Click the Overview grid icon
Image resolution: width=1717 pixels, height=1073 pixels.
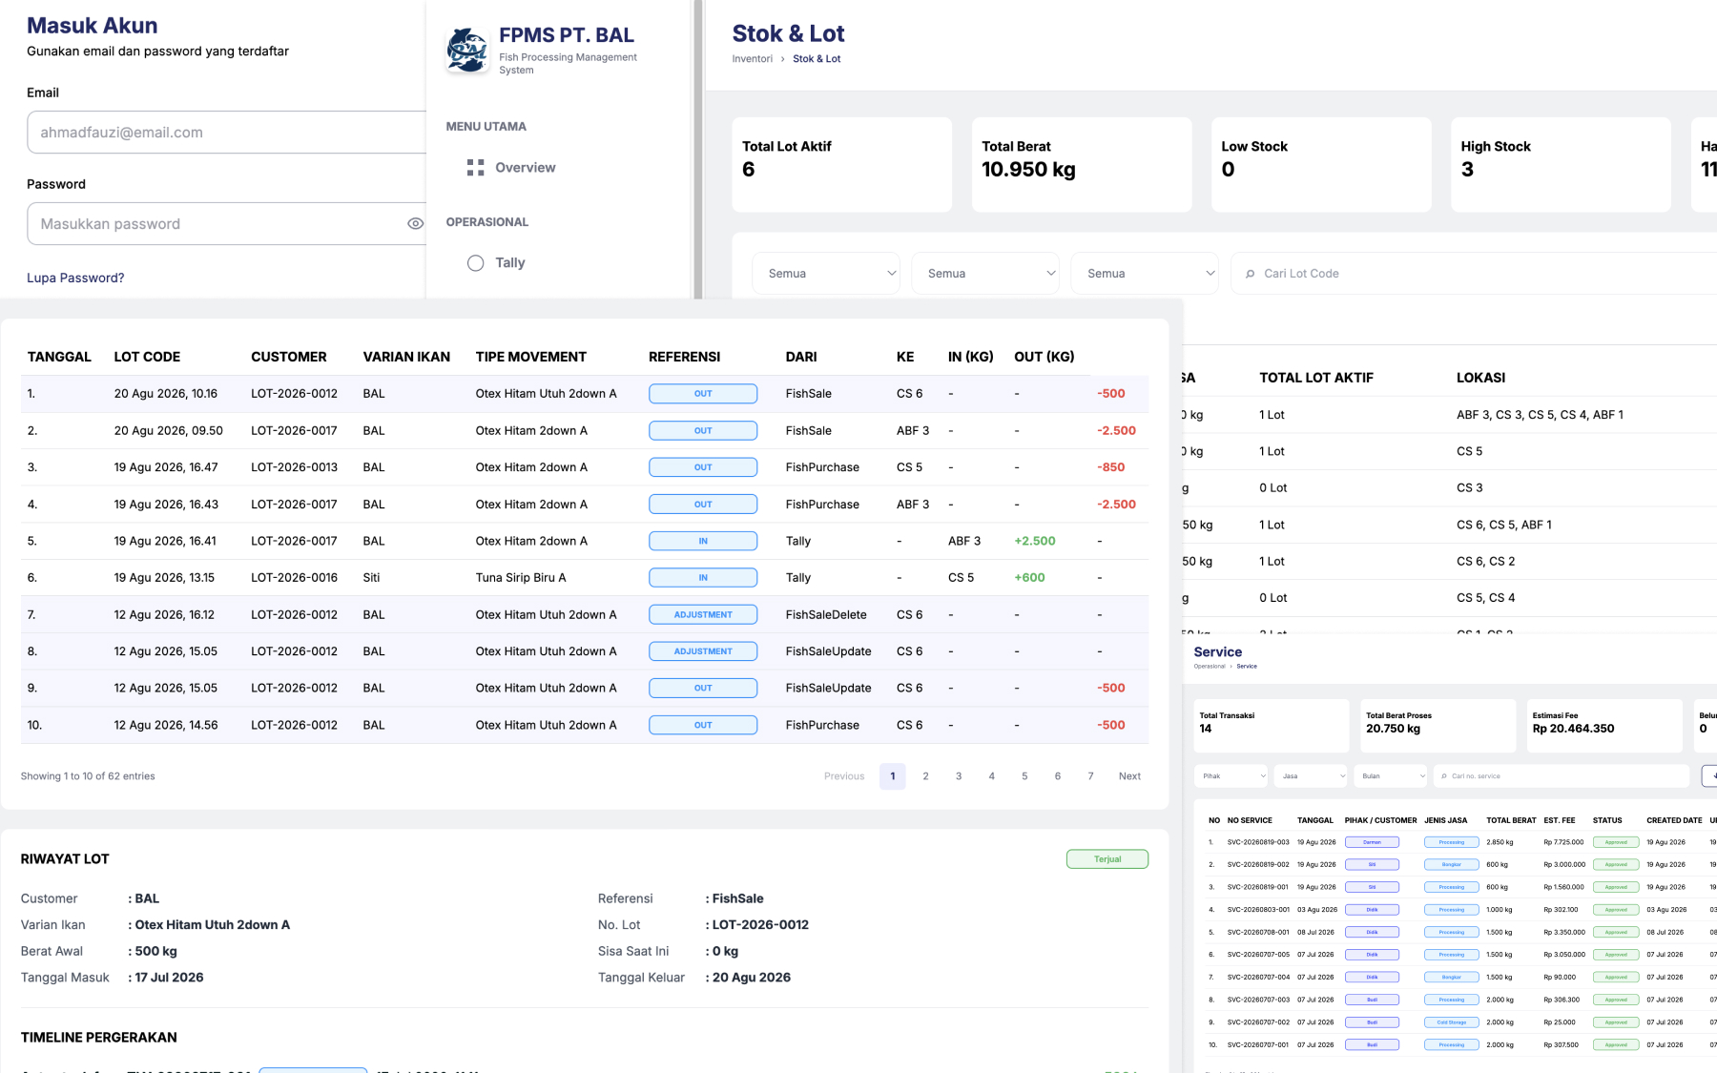tap(475, 168)
